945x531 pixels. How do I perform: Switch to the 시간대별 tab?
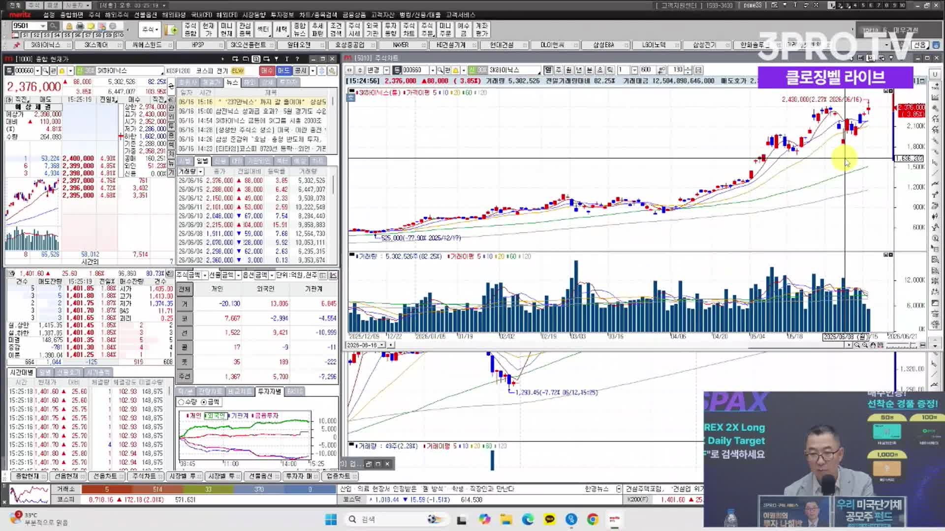pos(22,372)
